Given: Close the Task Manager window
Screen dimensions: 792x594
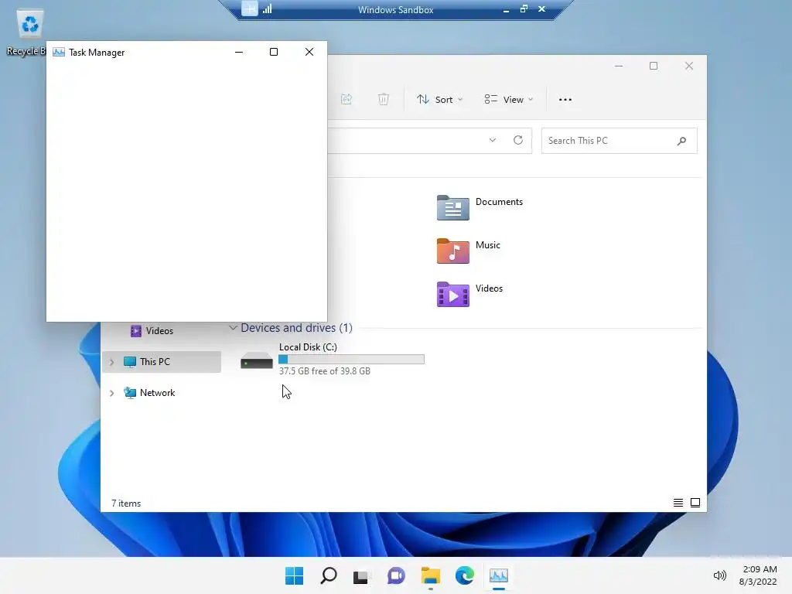Looking at the screenshot, I should 309,52.
